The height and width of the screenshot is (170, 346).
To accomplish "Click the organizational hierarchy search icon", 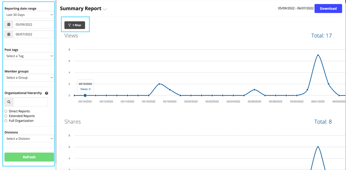I will pos(9,102).
